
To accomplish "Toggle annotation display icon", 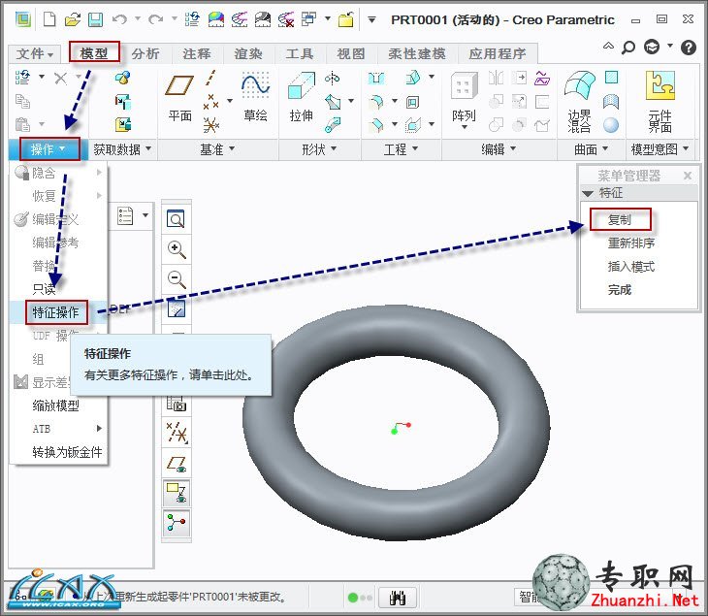I will [177, 493].
